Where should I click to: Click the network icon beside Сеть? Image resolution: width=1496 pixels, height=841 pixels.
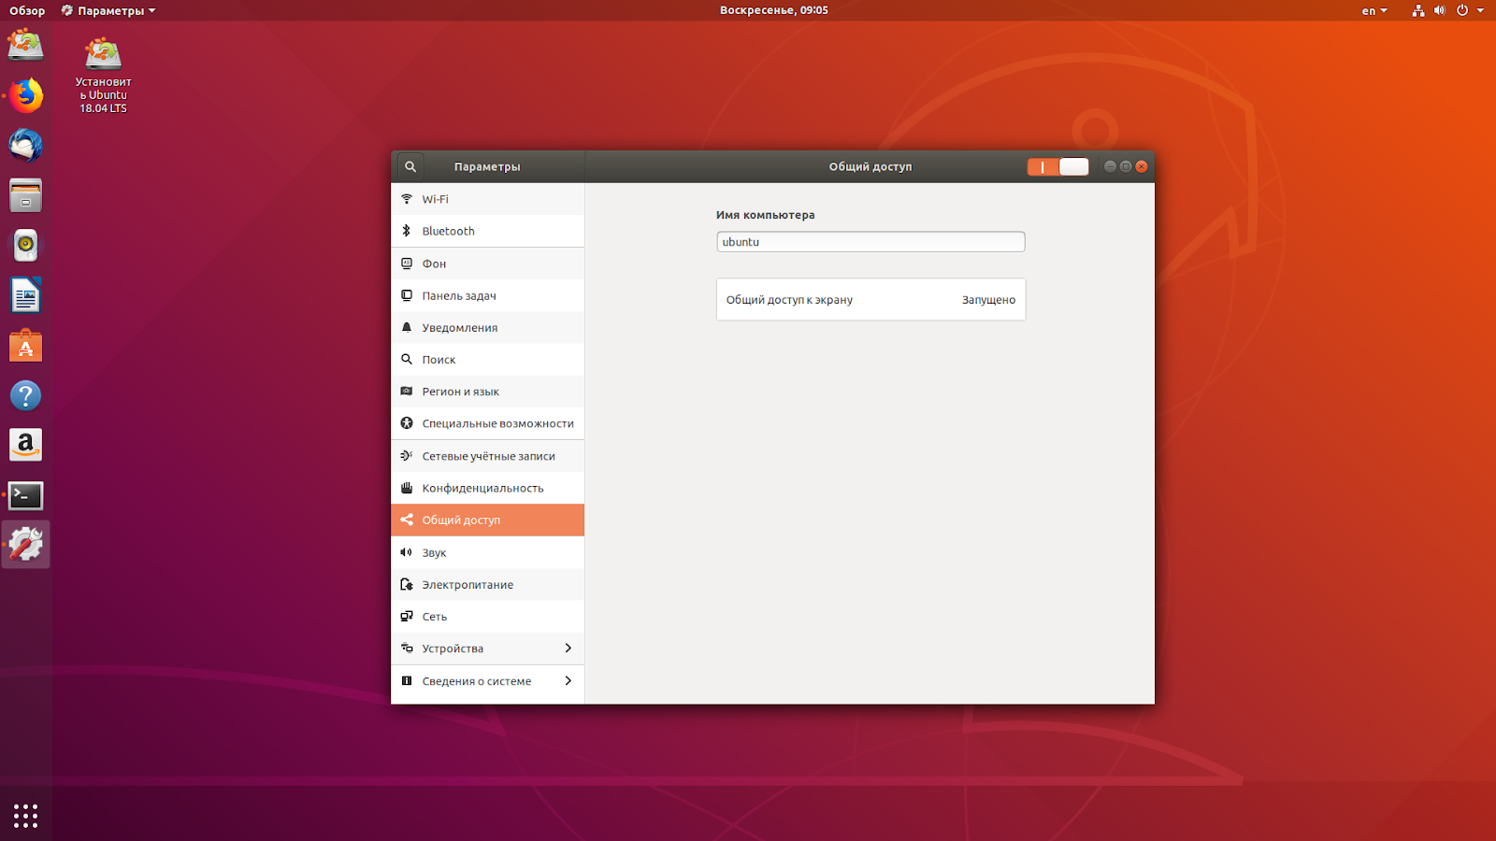407,616
